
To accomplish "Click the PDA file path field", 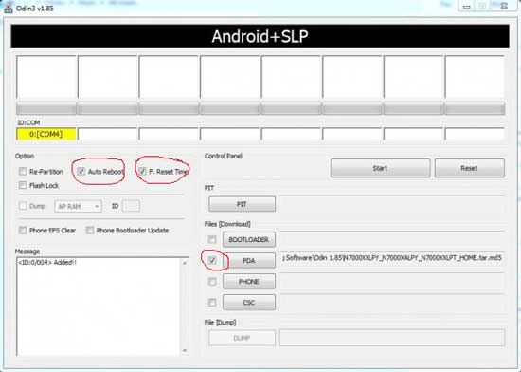I will click(x=392, y=258).
